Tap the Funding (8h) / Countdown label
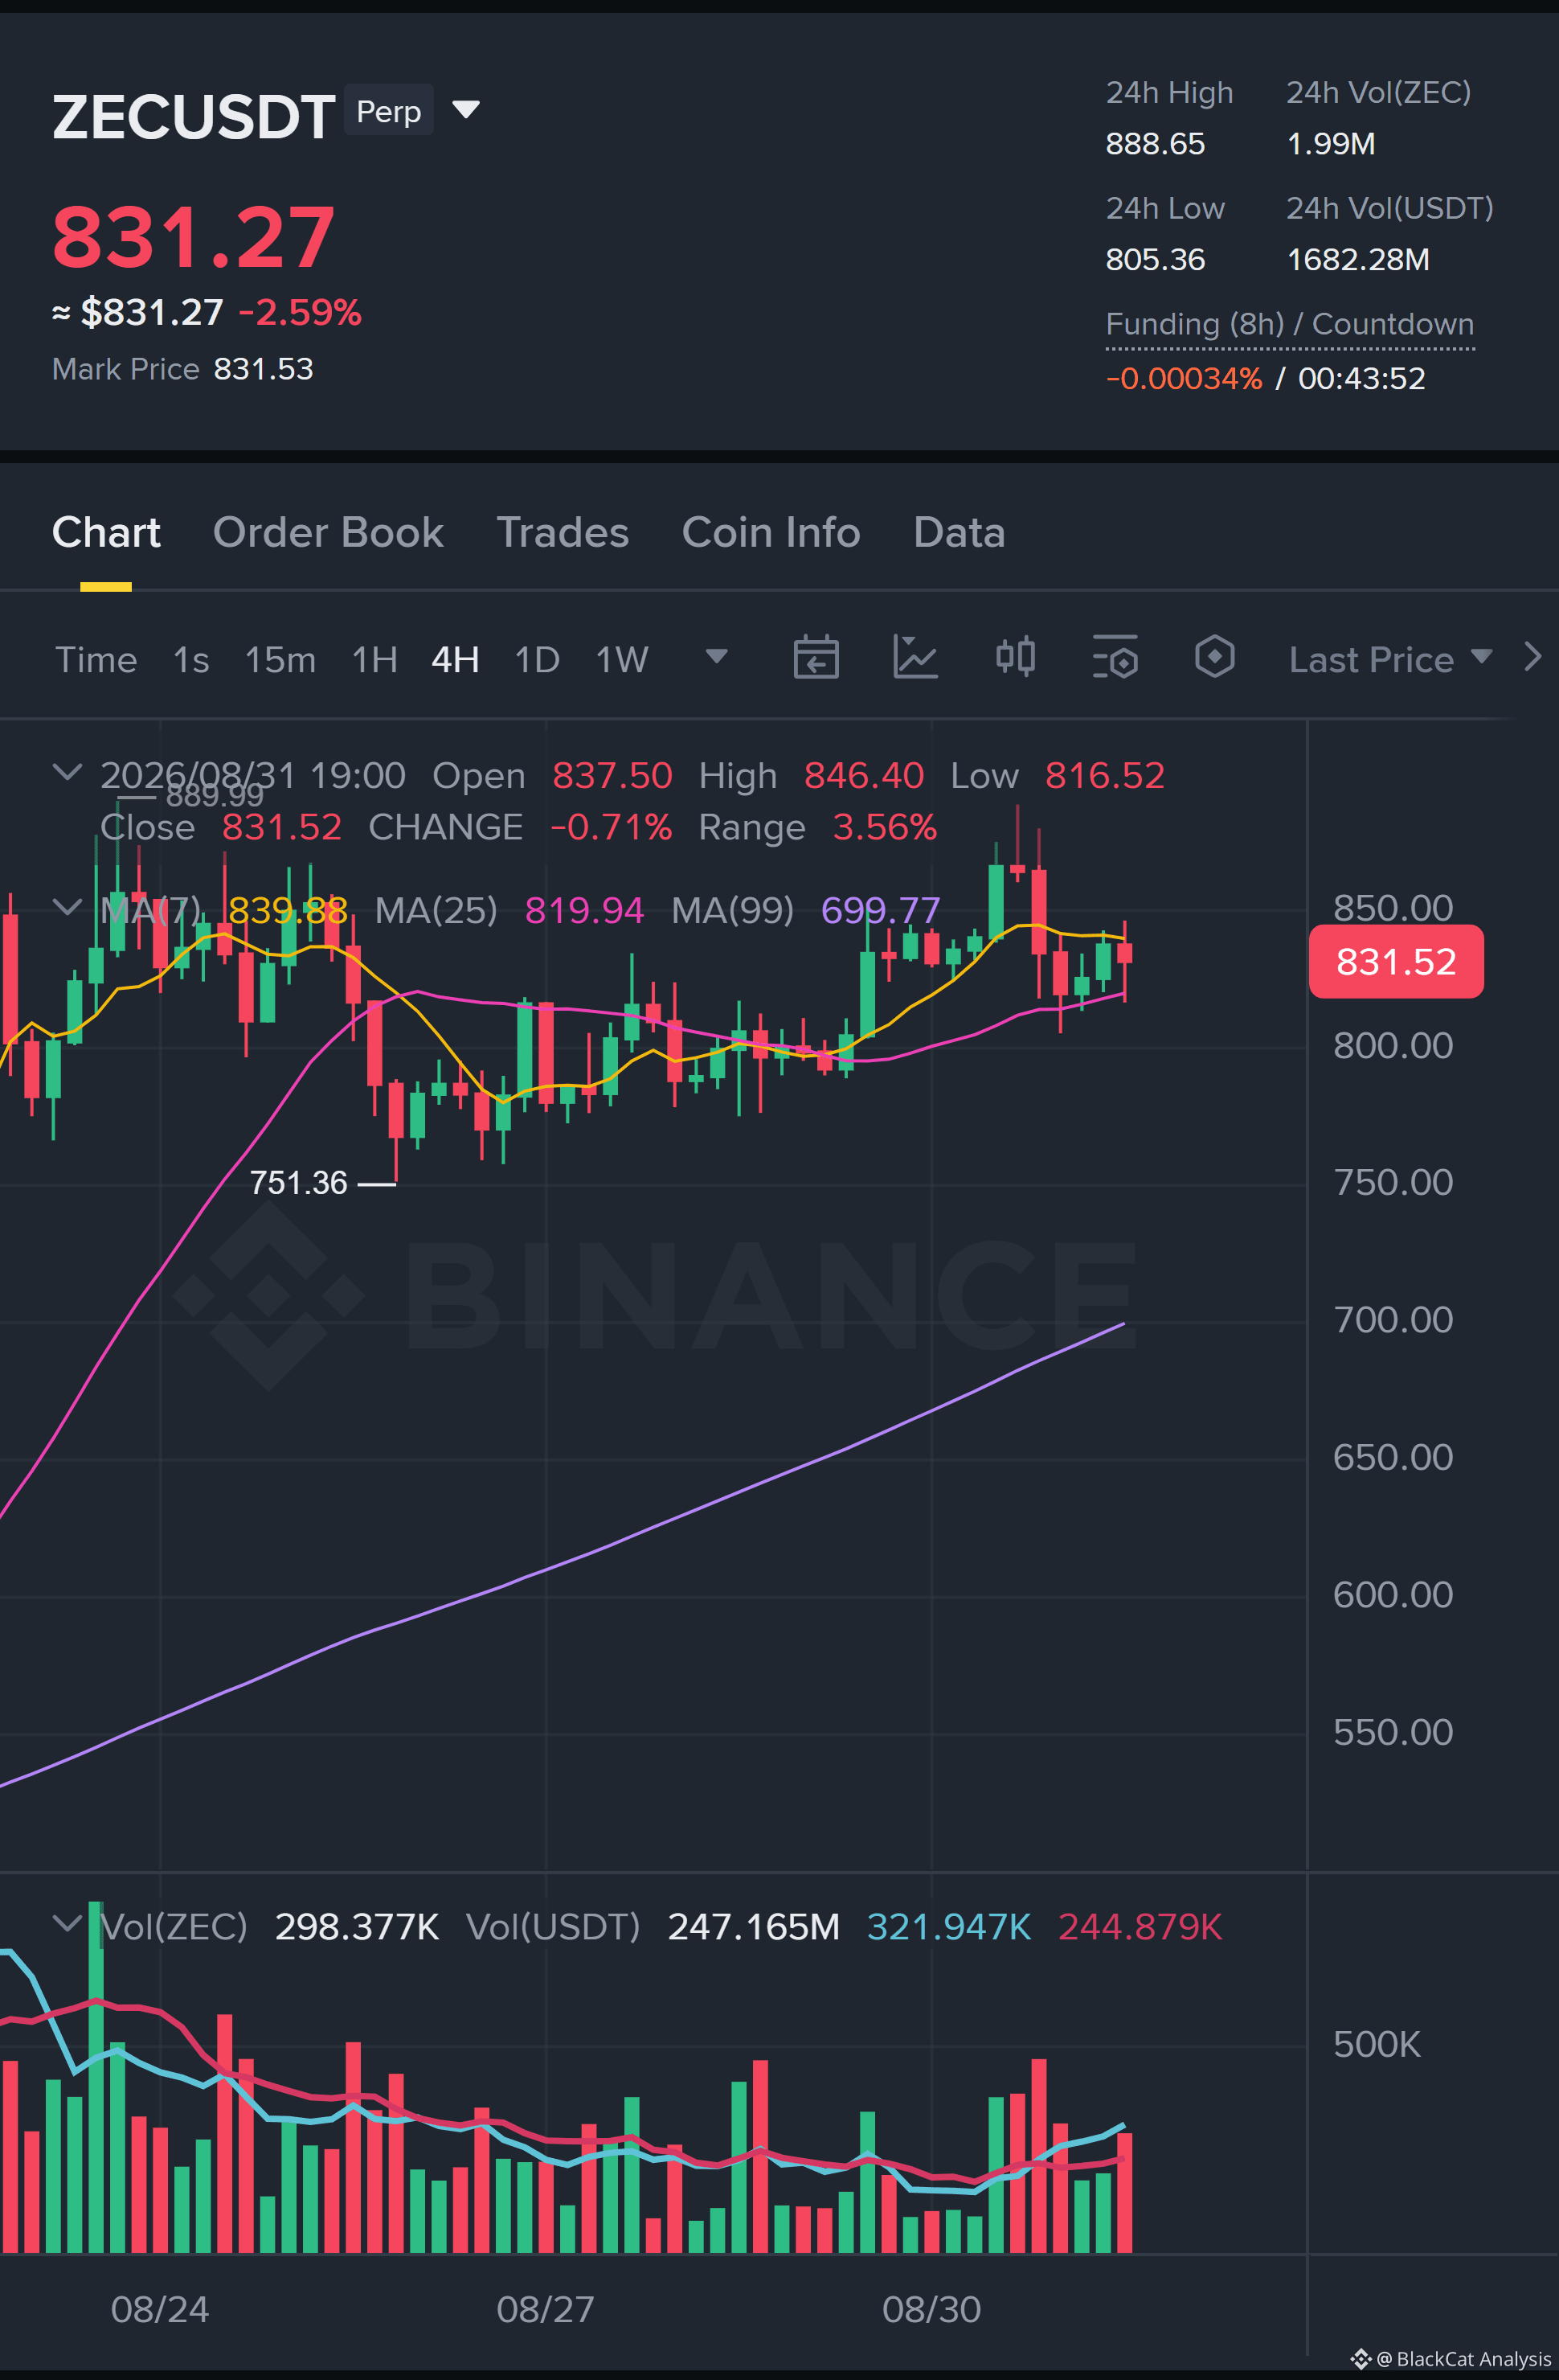The width and height of the screenshot is (1559, 2380). point(1289,324)
